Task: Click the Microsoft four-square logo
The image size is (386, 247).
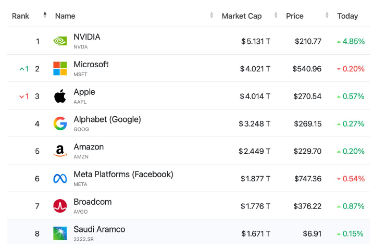Action: coord(60,68)
